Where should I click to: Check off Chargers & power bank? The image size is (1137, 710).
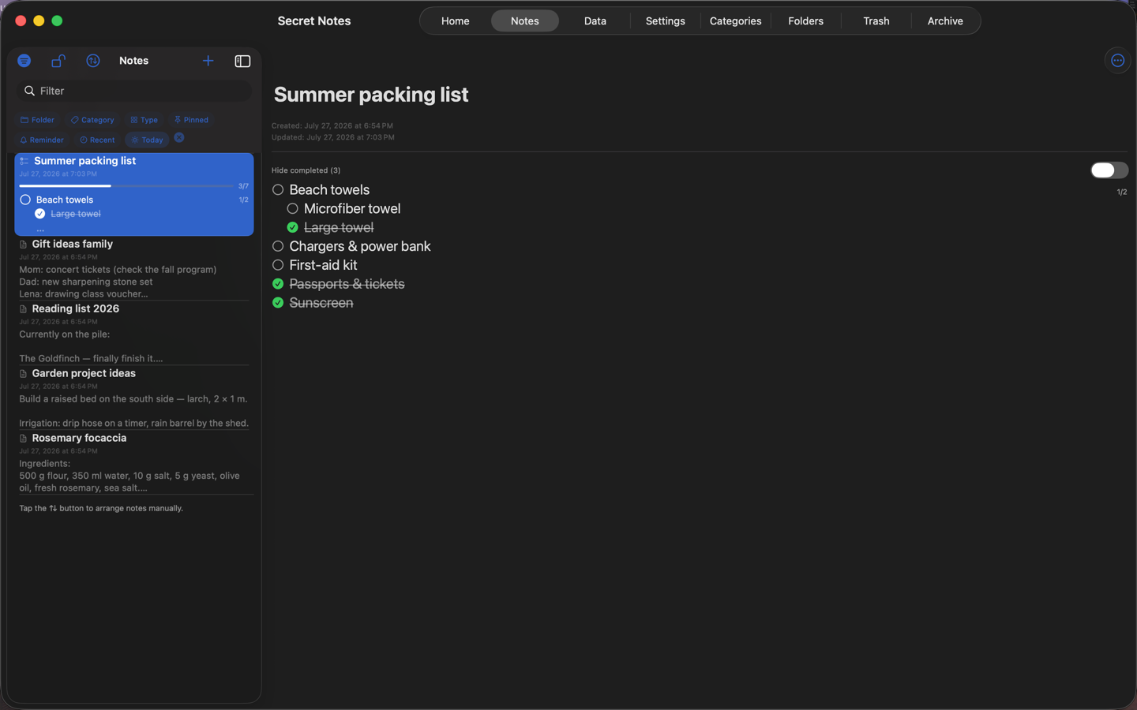tap(278, 246)
